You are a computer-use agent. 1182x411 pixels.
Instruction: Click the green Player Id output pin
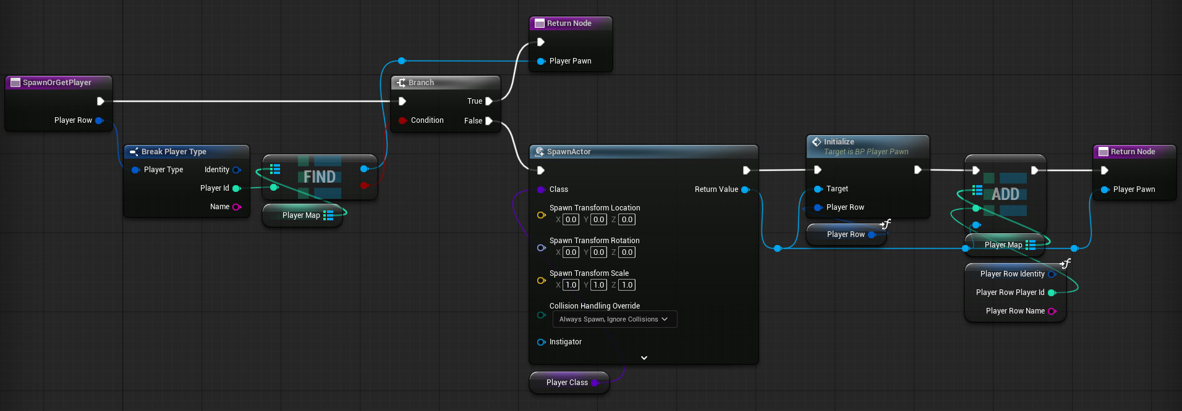236,188
